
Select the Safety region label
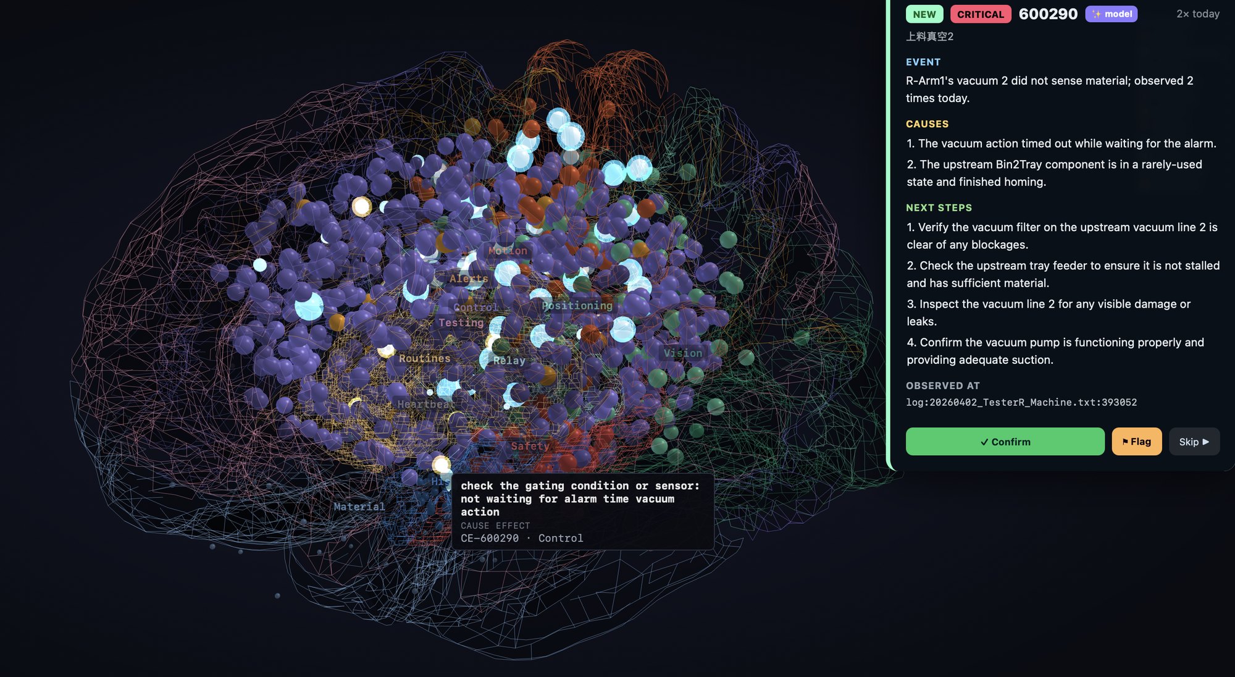(x=530, y=446)
